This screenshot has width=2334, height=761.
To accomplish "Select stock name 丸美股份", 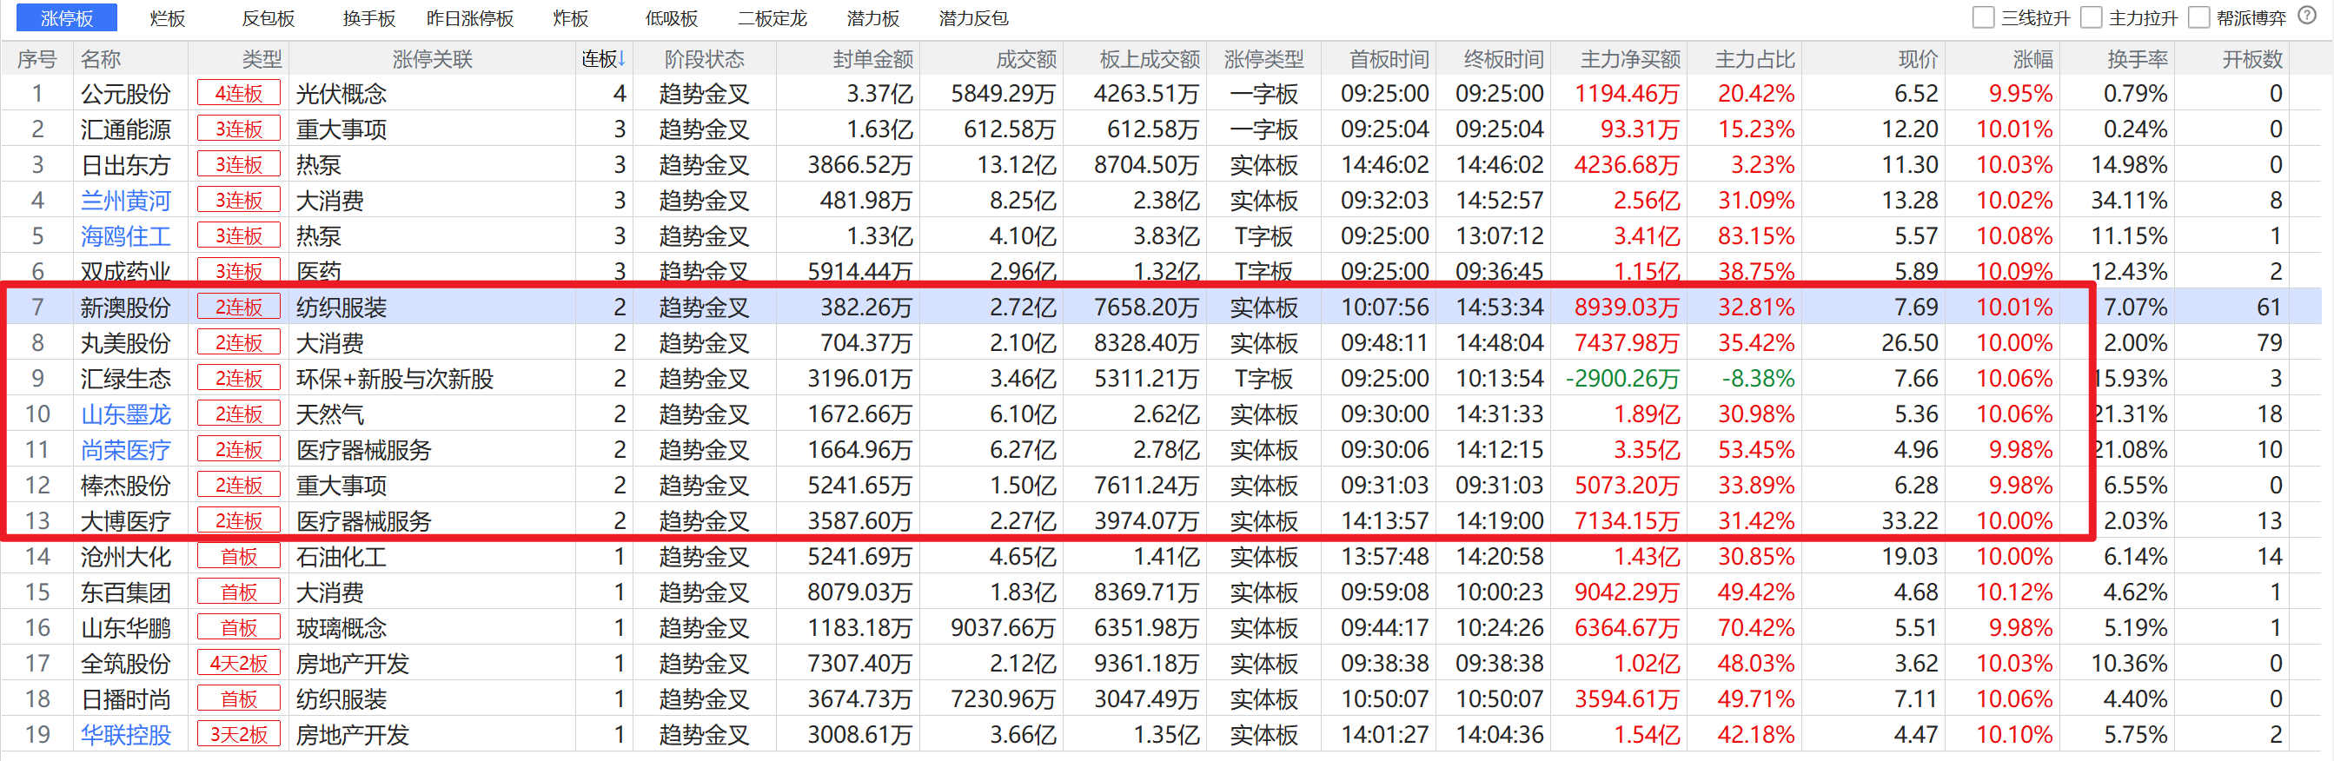I will 126,343.
